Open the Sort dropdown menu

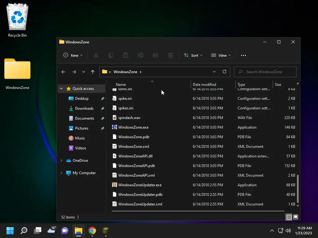[193, 55]
